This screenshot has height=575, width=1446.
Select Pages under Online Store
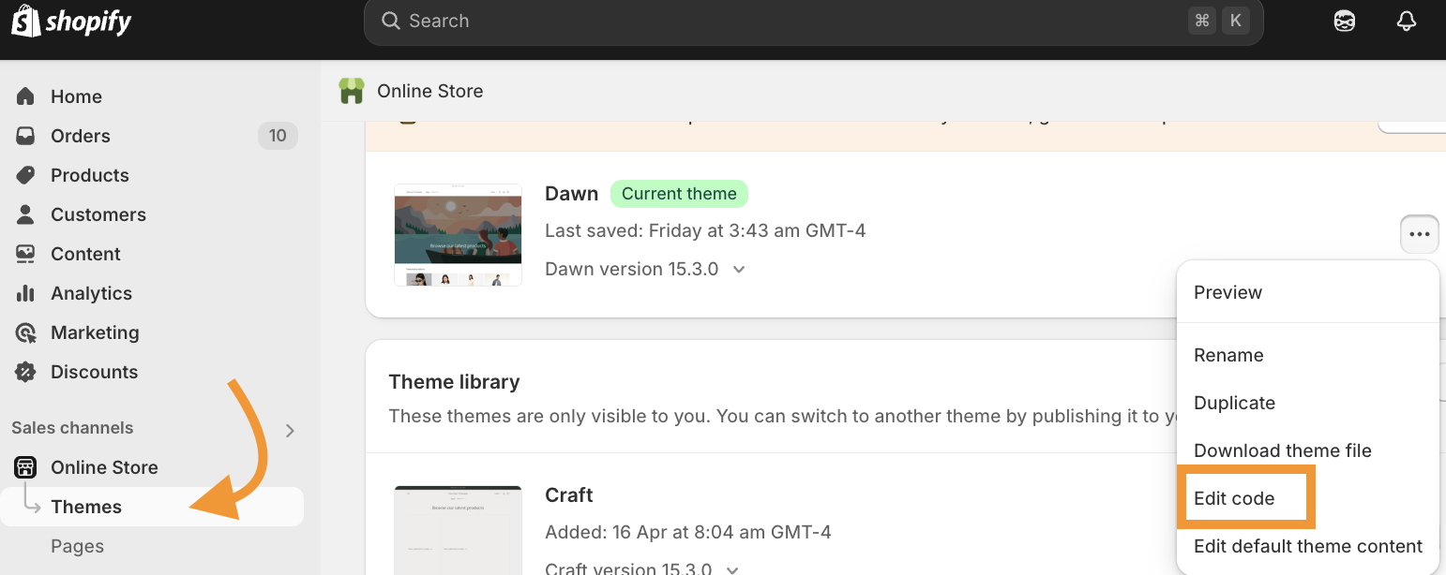77,546
